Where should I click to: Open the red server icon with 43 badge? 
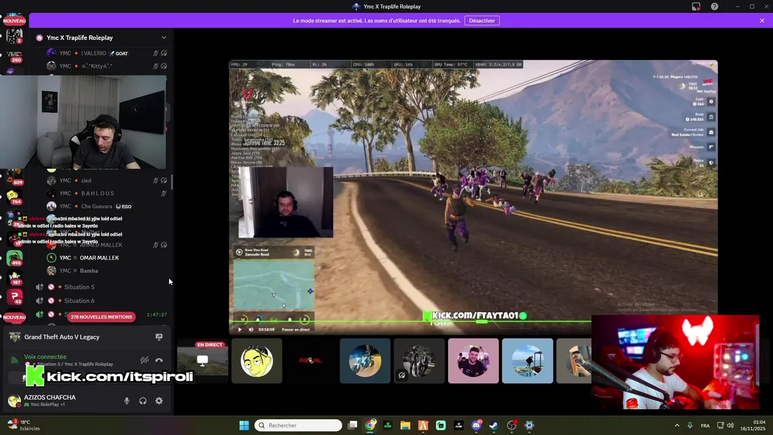(x=14, y=297)
